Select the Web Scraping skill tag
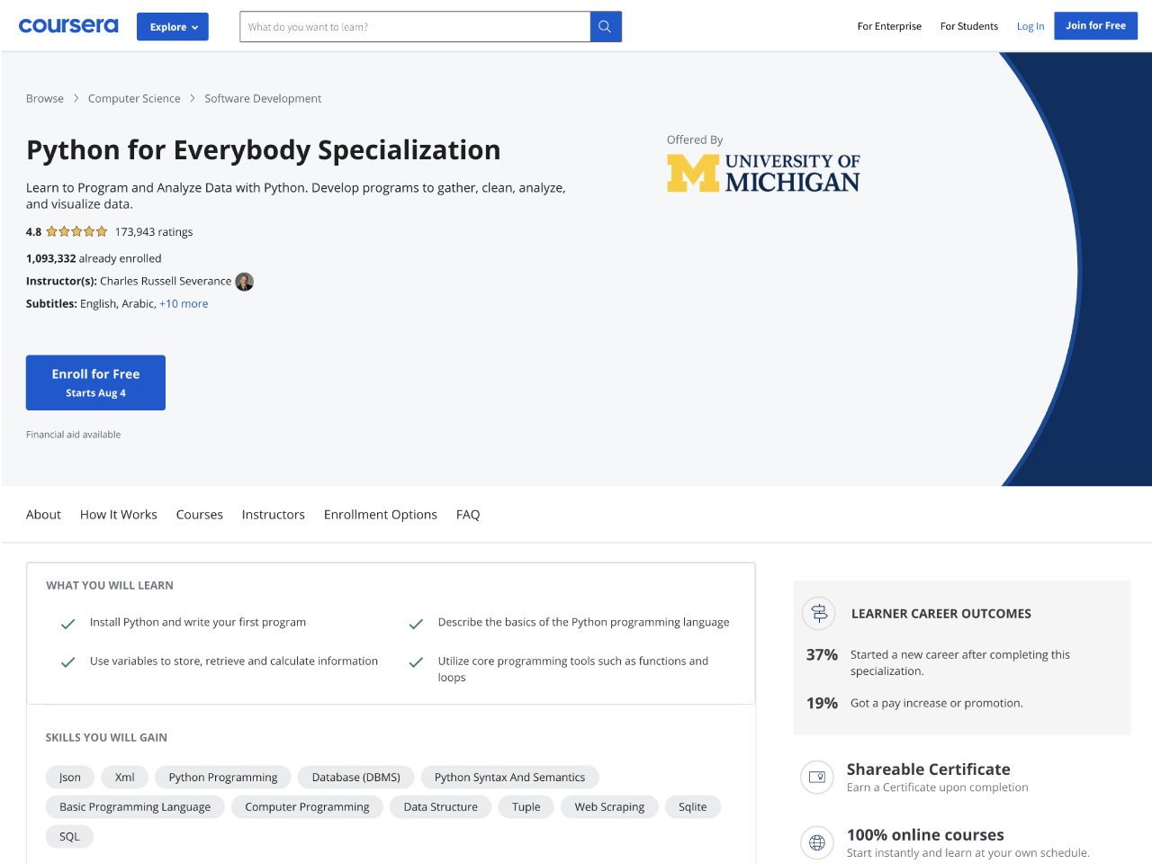Screen dimensions: 1152x864 pos(609,807)
